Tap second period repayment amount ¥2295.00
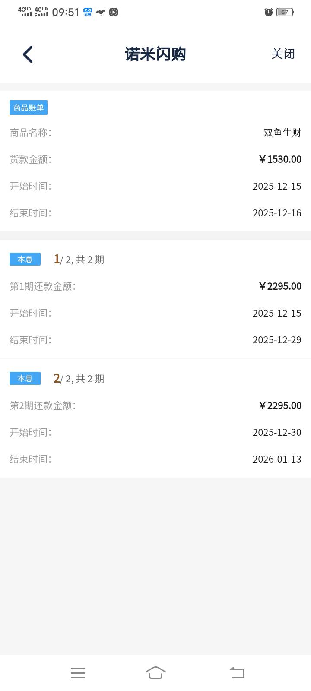Image resolution: width=311 pixels, height=691 pixels. [280, 406]
